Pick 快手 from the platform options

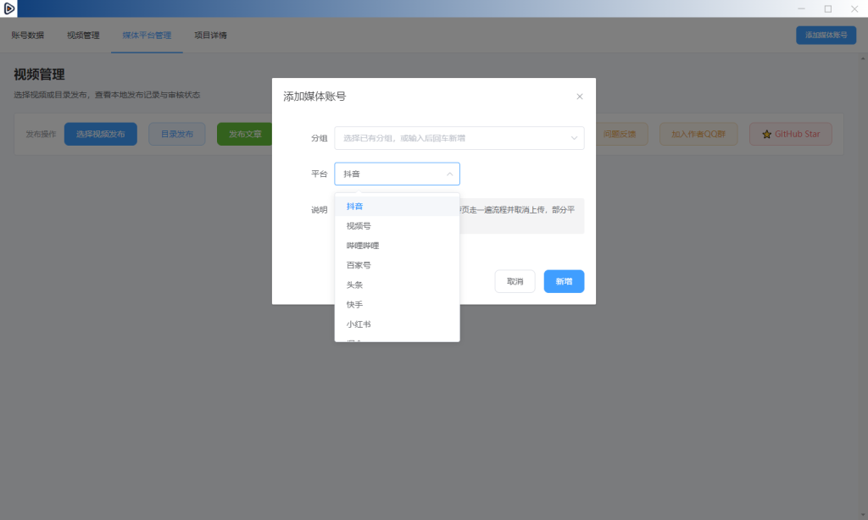[397, 304]
